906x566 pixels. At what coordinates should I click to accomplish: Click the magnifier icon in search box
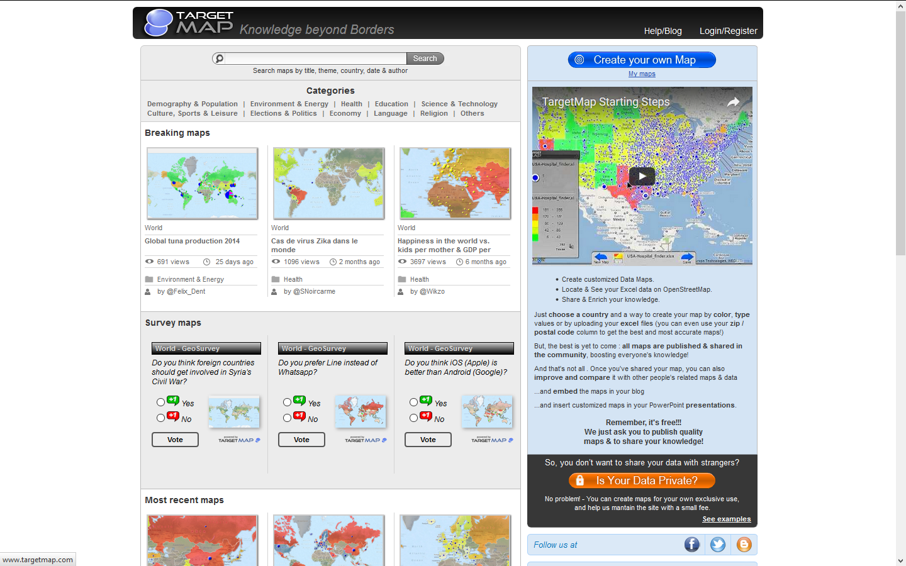click(219, 58)
